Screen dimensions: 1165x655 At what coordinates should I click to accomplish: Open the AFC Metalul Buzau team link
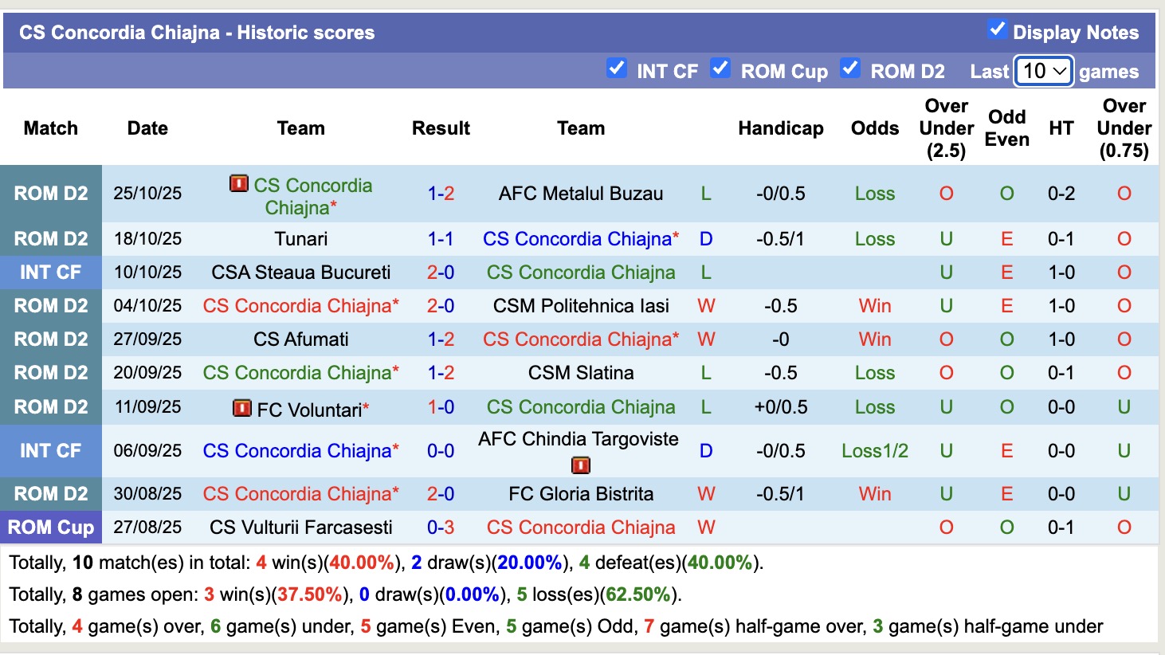[x=581, y=194]
